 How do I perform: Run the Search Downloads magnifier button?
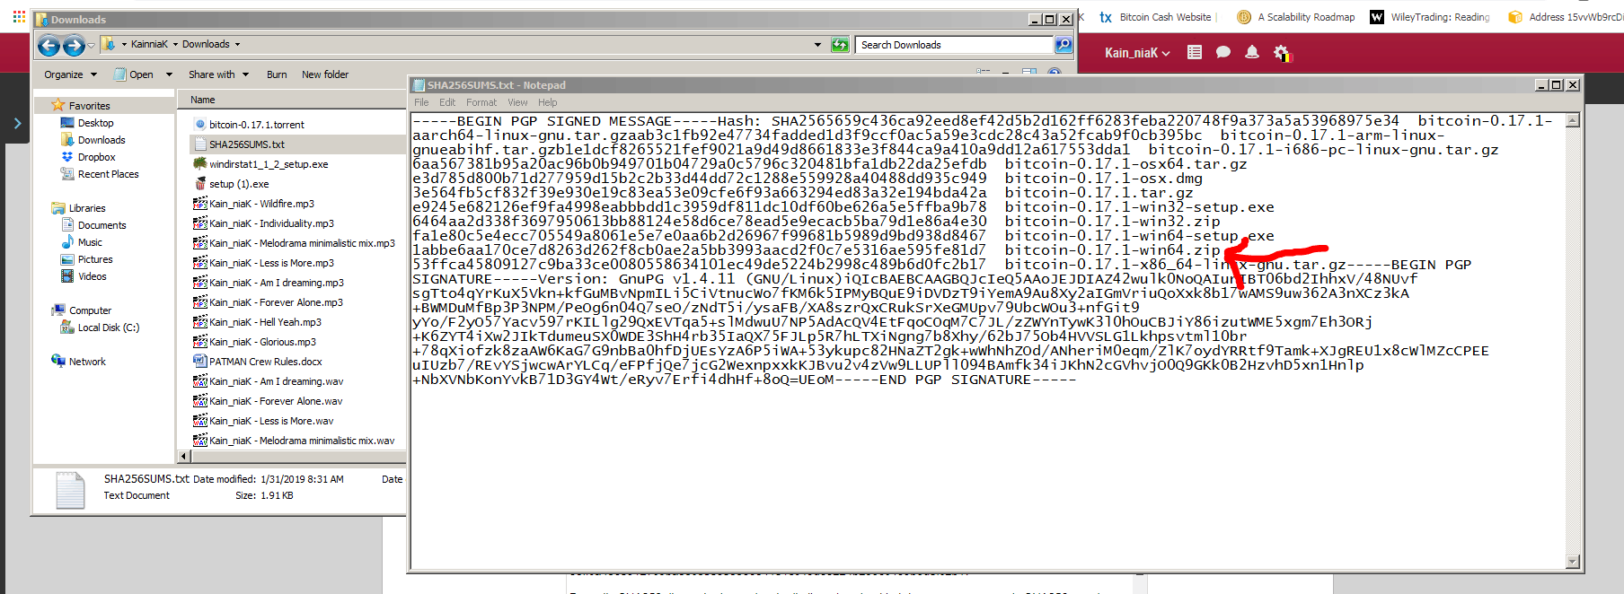click(x=1064, y=45)
